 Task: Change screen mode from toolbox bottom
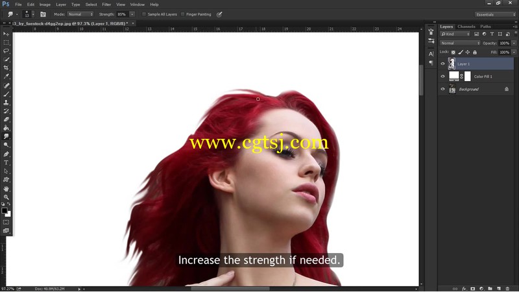point(6,231)
